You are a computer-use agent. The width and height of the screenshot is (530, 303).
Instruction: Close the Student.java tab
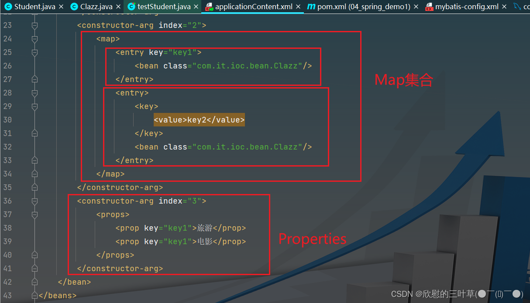pos(61,7)
